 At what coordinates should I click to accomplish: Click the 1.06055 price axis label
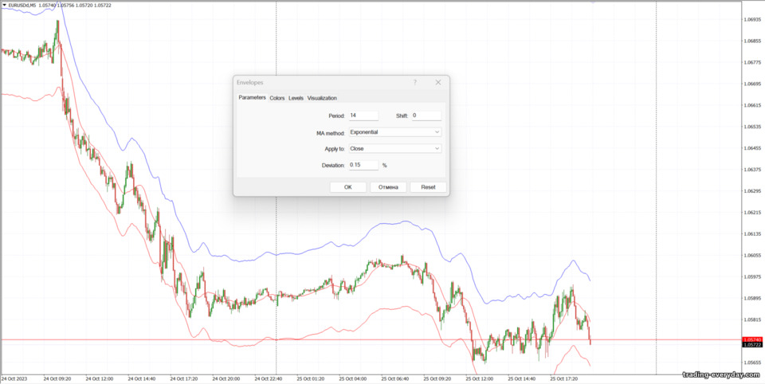pos(753,255)
